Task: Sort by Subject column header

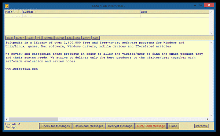Action: click(81, 12)
